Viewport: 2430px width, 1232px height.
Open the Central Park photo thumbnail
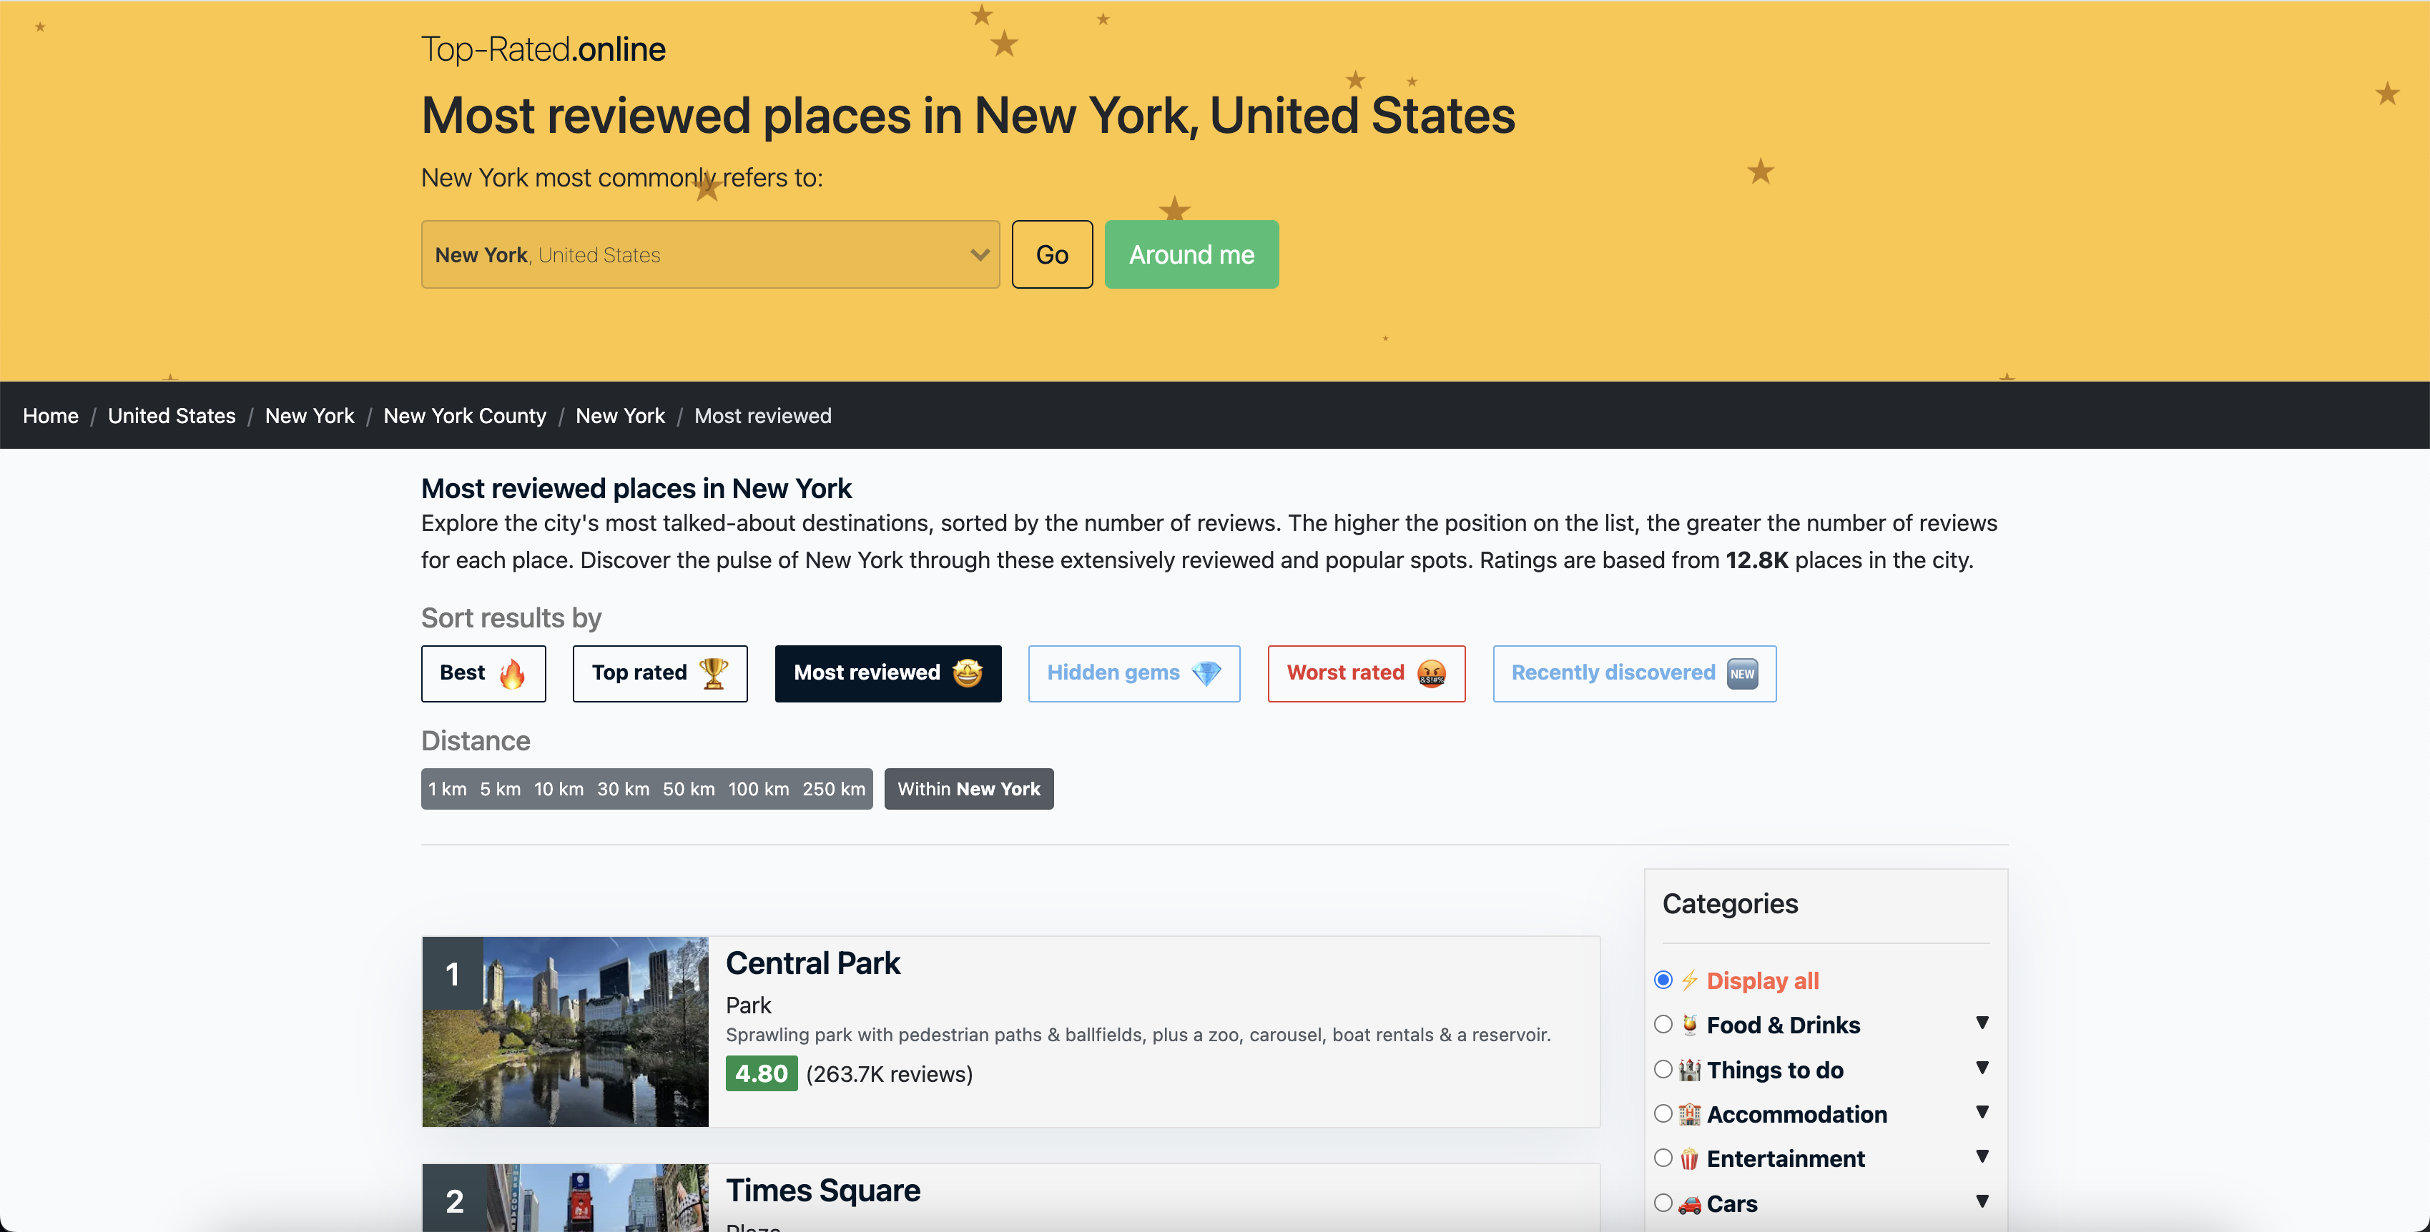pos(565,1031)
